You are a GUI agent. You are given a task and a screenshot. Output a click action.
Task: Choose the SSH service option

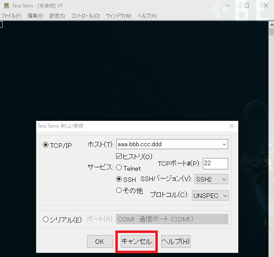[x=119, y=179]
